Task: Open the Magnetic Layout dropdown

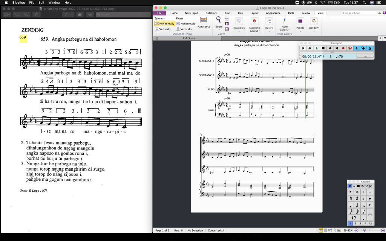Action: (x=255, y=29)
